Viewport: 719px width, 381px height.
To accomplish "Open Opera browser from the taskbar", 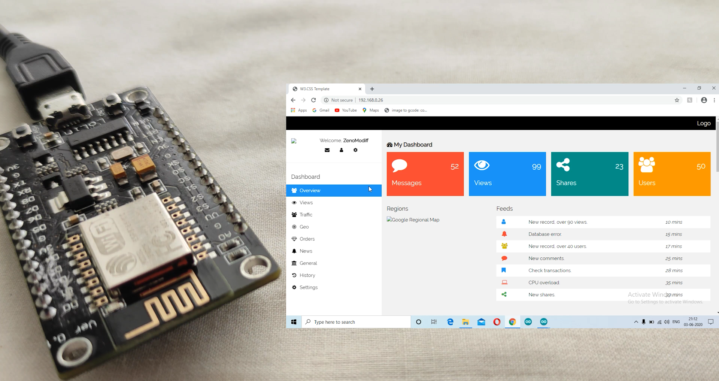I will (497, 322).
